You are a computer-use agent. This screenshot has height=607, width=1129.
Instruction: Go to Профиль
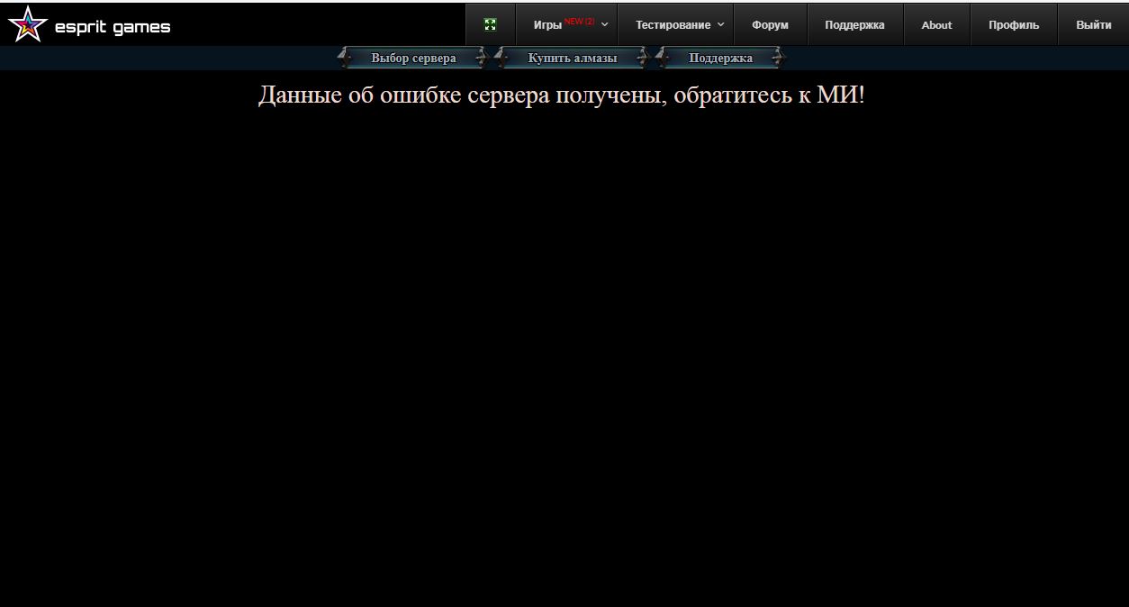click(1014, 24)
